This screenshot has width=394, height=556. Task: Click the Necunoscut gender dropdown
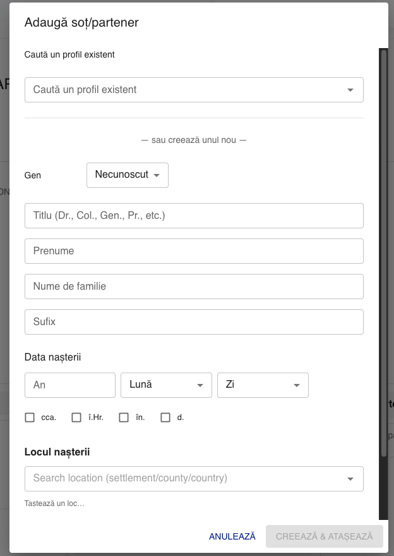pos(128,175)
